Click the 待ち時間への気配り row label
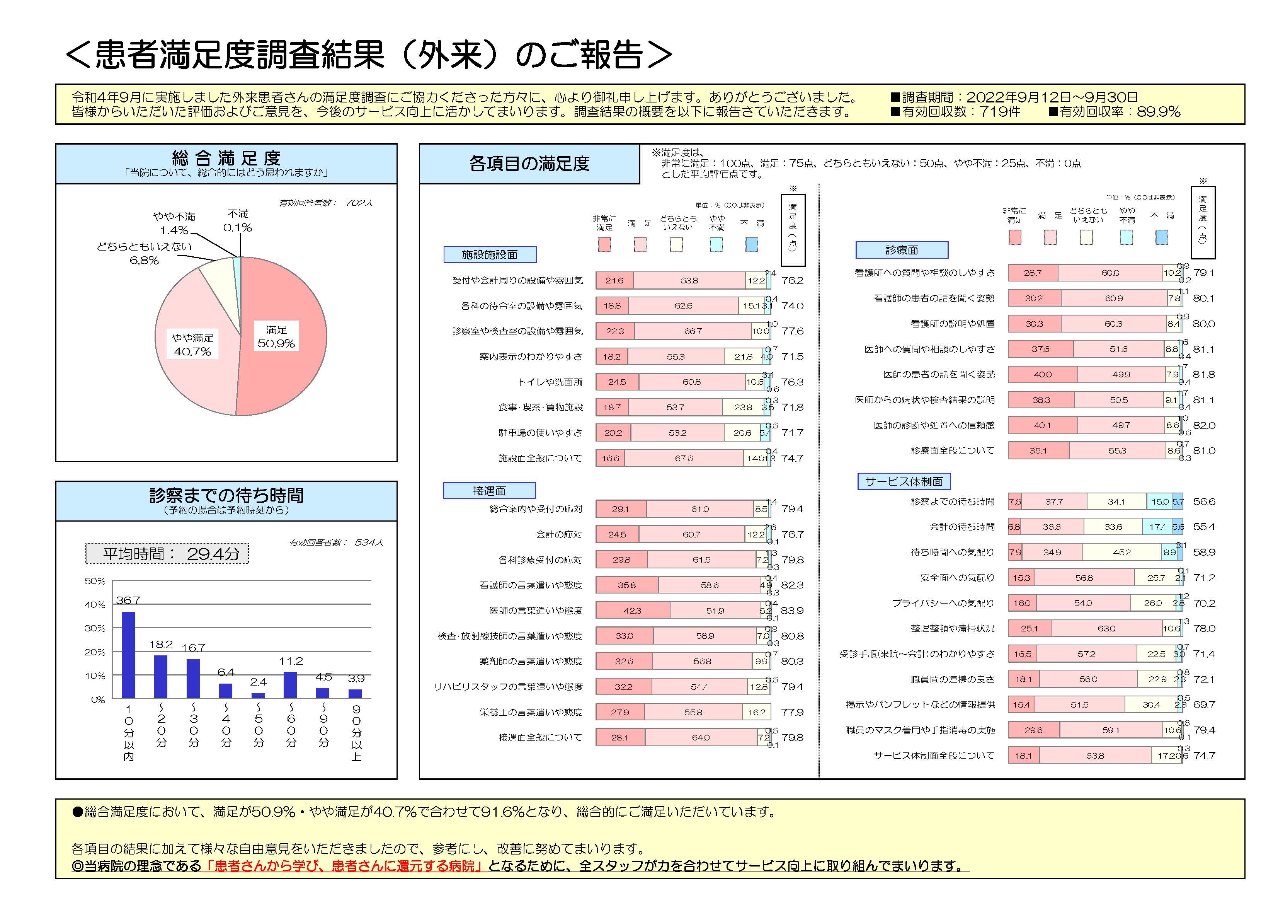Image resolution: width=1278 pixels, height=904 pixels. point(953,552)
